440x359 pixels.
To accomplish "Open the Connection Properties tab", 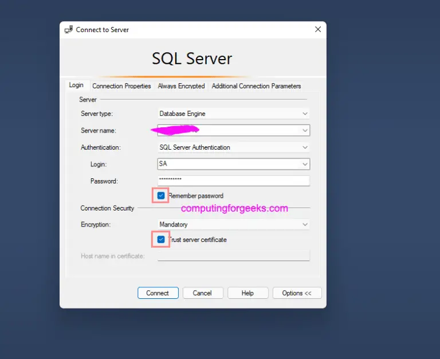I will coord(121,86).
